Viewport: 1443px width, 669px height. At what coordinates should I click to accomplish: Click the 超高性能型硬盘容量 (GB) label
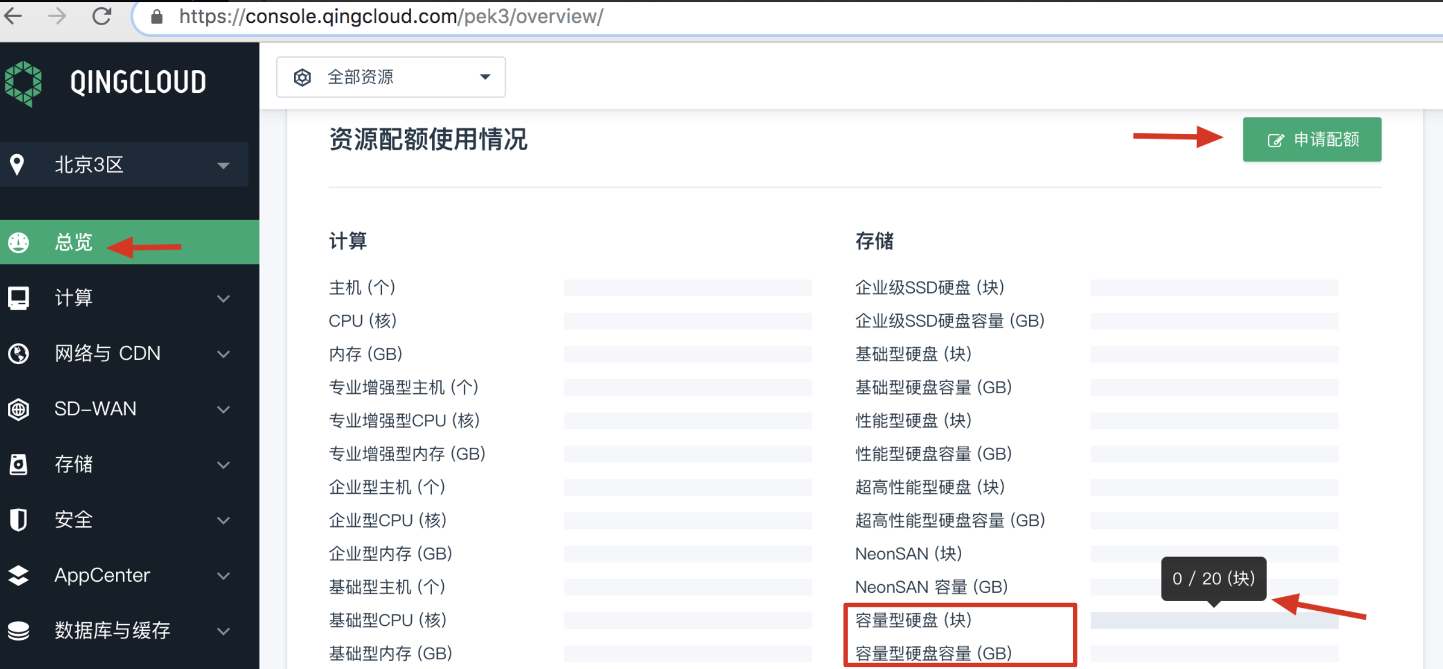coord(951,521)
